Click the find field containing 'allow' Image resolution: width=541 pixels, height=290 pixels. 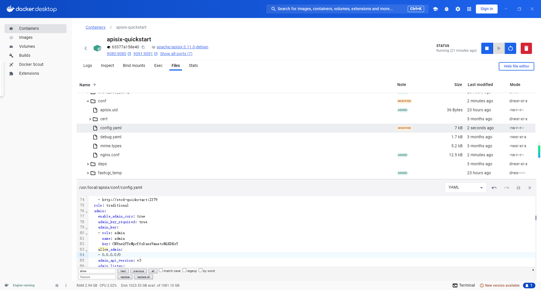point(97,271)
